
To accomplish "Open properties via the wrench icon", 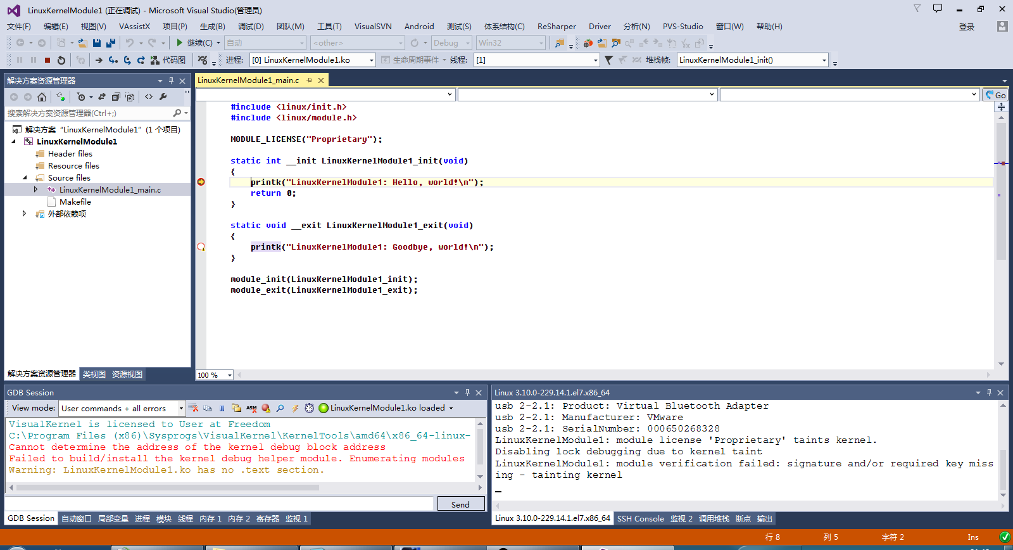I will point(163,97).
